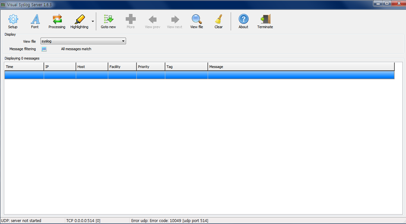The height and width of the screenshot is (224, 406).
Task: Click the 'TCP 0.0.0.0:514 [0]' status text
Action: point(83,221)
